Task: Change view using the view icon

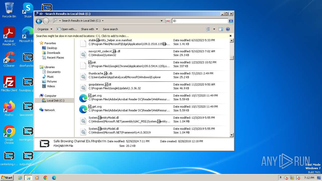Action: coord(208,29)
